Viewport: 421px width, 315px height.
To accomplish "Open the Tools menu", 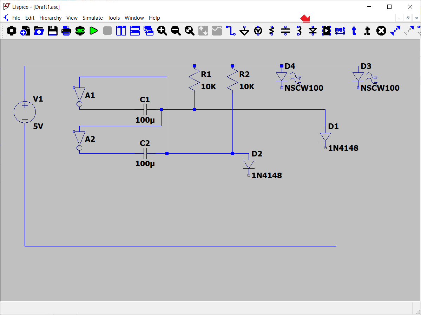I will [114, 18].
